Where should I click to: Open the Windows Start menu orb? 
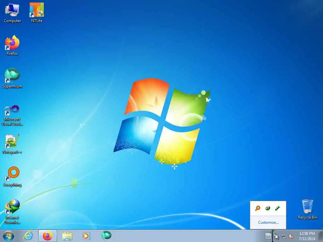pos(9,236)
